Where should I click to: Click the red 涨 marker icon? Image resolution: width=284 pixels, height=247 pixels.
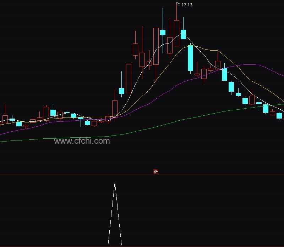point(155,172)
